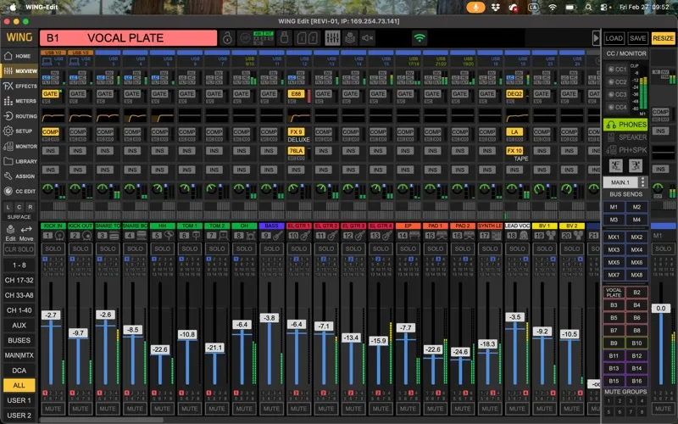This screenshot has height=424, width=678.
Task: Click the EQ curve display on channel 1
Action: pos(53,116)
